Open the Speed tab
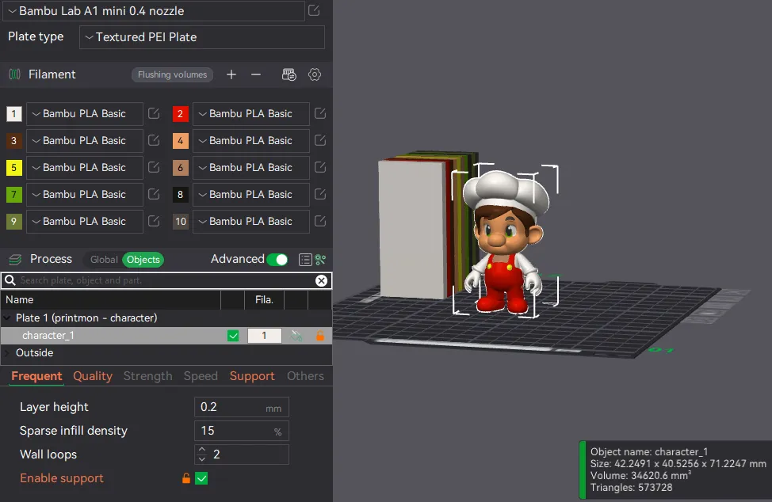The height and width of the screenshot is (502, 772). pyautogui.click(x=201, y=376)
